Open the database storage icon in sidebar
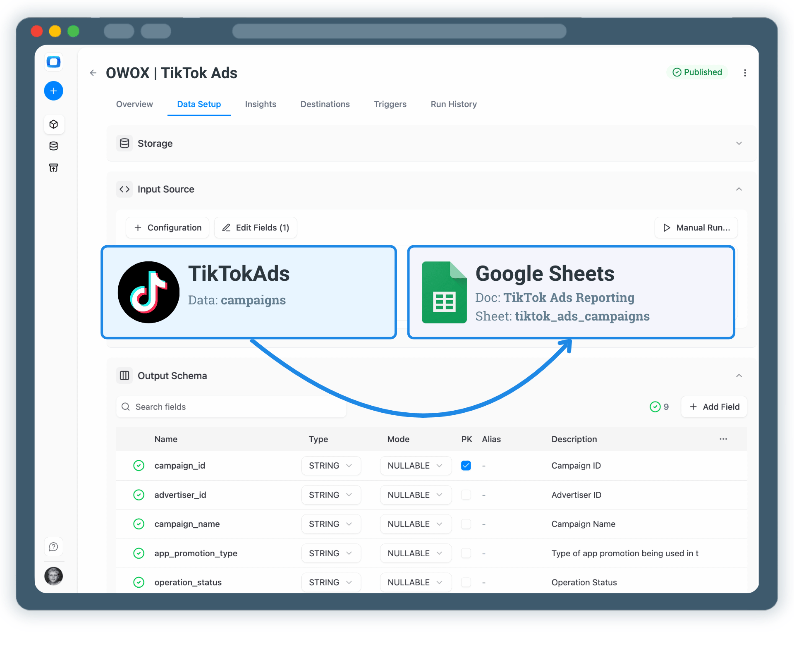Image resolution: width=794 pixels, height=646 pixels. (x=53, y=146)
